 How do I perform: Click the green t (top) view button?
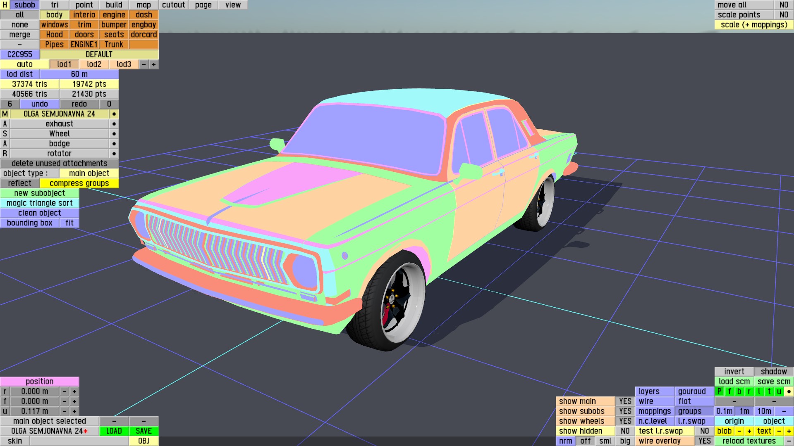click(769, 391)
